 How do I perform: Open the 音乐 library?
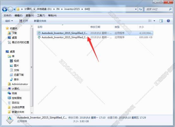point(16,80)
